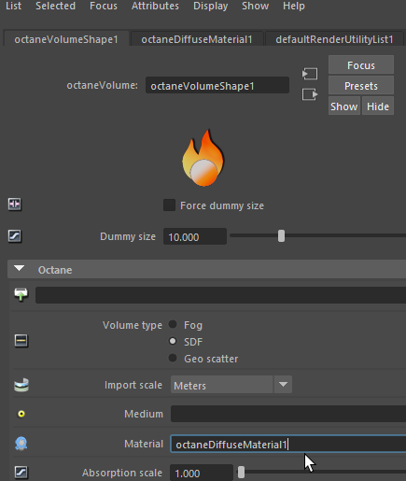This screenshot has height=481, width=406.
Task: Click the flame octaneVolume node icon
Action: pyautogui.click(x=203, y=158)
